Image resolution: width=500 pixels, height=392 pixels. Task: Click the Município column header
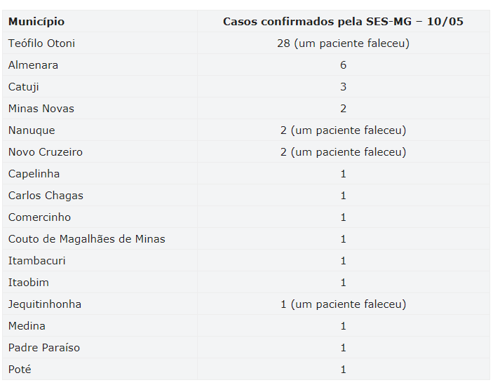click(36, 22)
